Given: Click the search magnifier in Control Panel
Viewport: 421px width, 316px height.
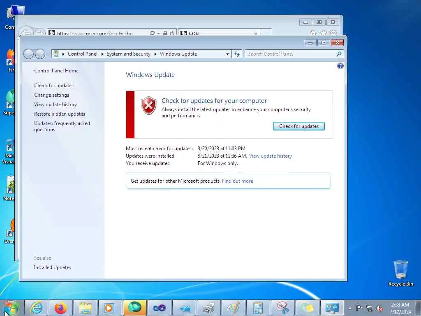Looking at the screenshot, I should (339, 54).
